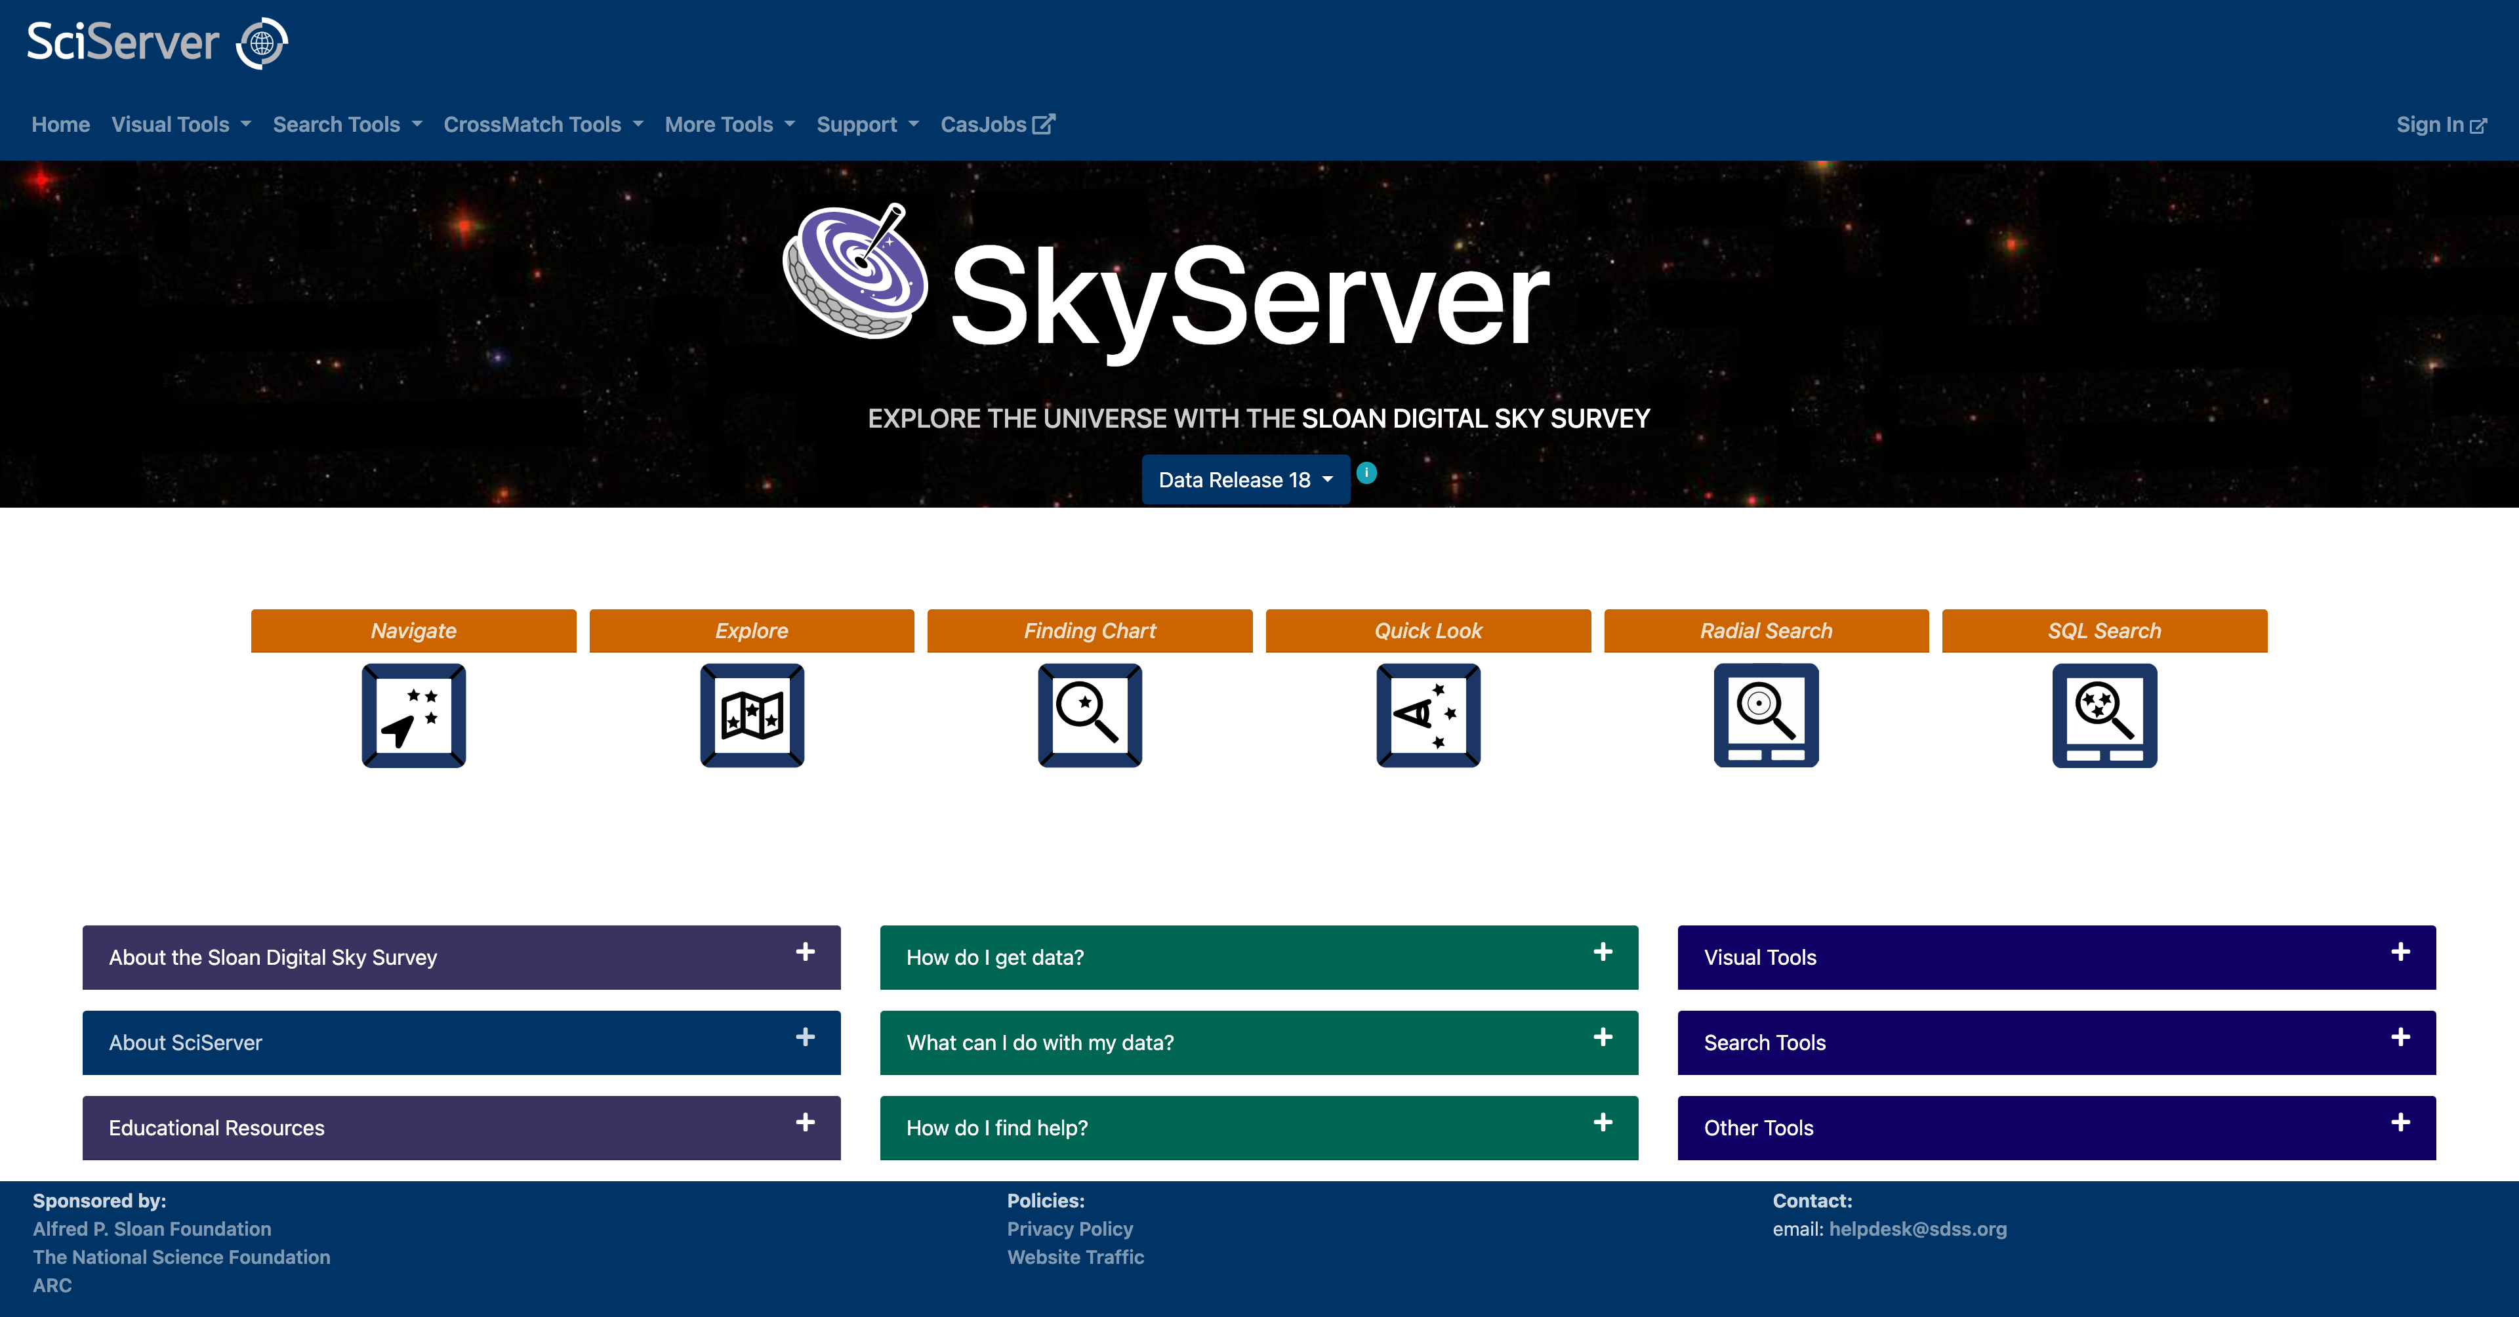
Task: Open the Data Release 18 dropdown
Action: (1246, 480)
